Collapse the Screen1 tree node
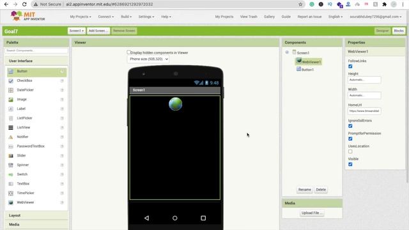Screen dimensions: 409x230 point(287,52)
